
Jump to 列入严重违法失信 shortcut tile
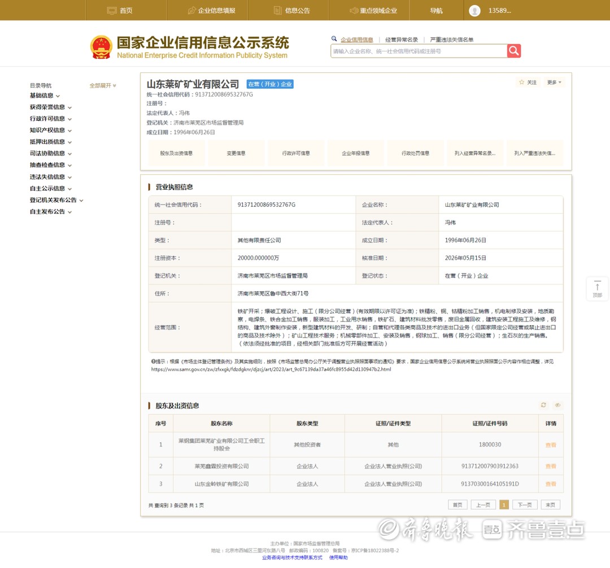click(x=535, y=153)
